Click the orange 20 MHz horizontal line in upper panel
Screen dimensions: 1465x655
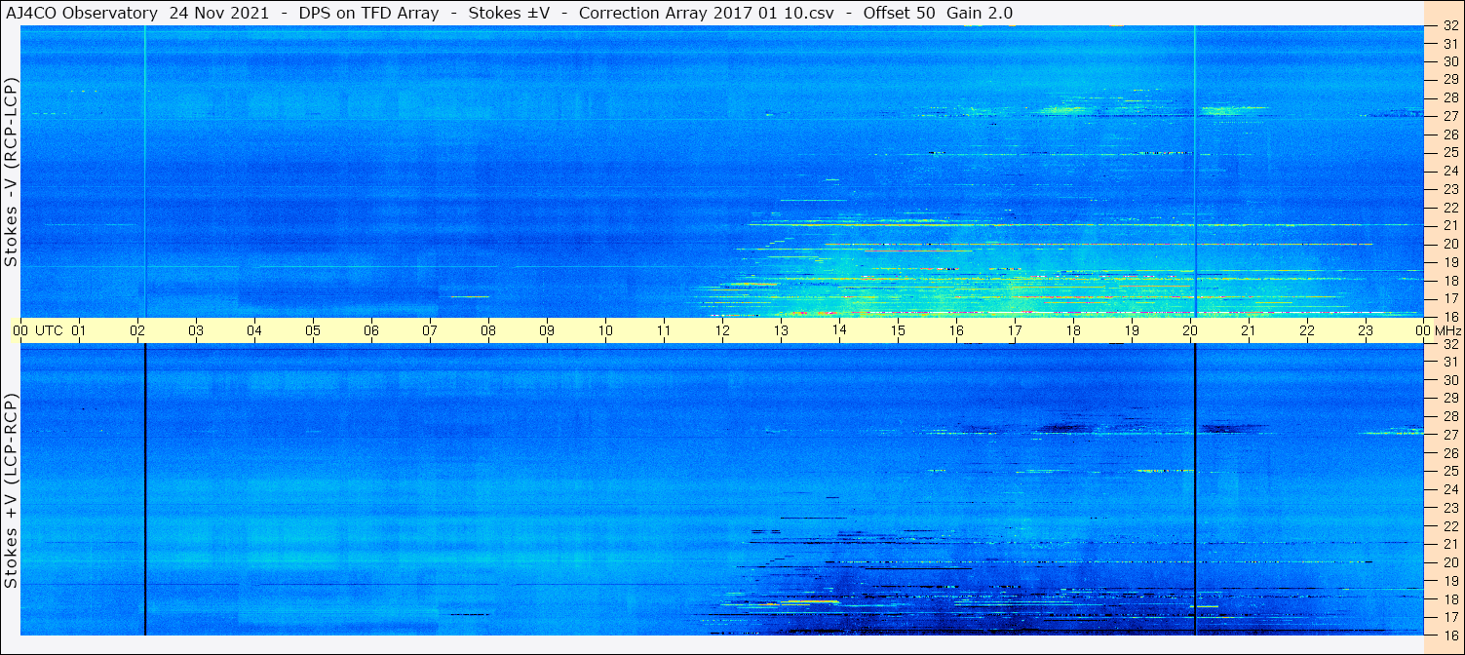pyautogui.click(x=1099, y=244)
